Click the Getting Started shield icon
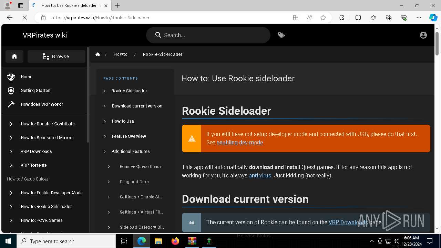Image resolution: width=441 pixels, height=248 pixels. coord(11,91)
